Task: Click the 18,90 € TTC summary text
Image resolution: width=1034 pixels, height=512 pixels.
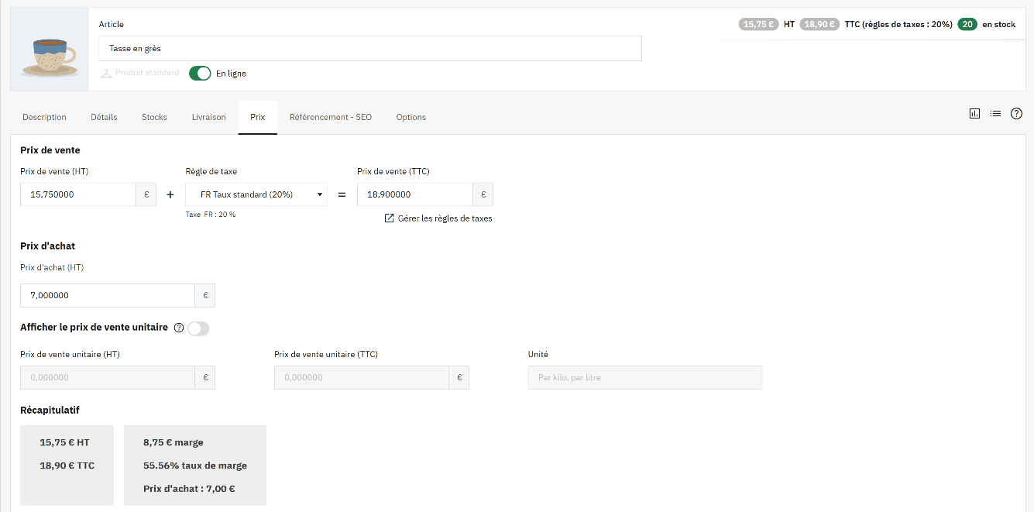Action: 67,466
